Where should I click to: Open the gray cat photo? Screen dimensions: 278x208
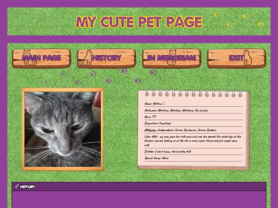pyautogui.click(x=63, y=129)
